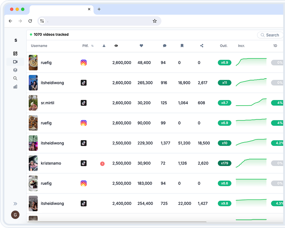This screenshot has height=228, width=285.
Task: Sort by Username column header
Action: pyautogui.click(x=39, y=46)
